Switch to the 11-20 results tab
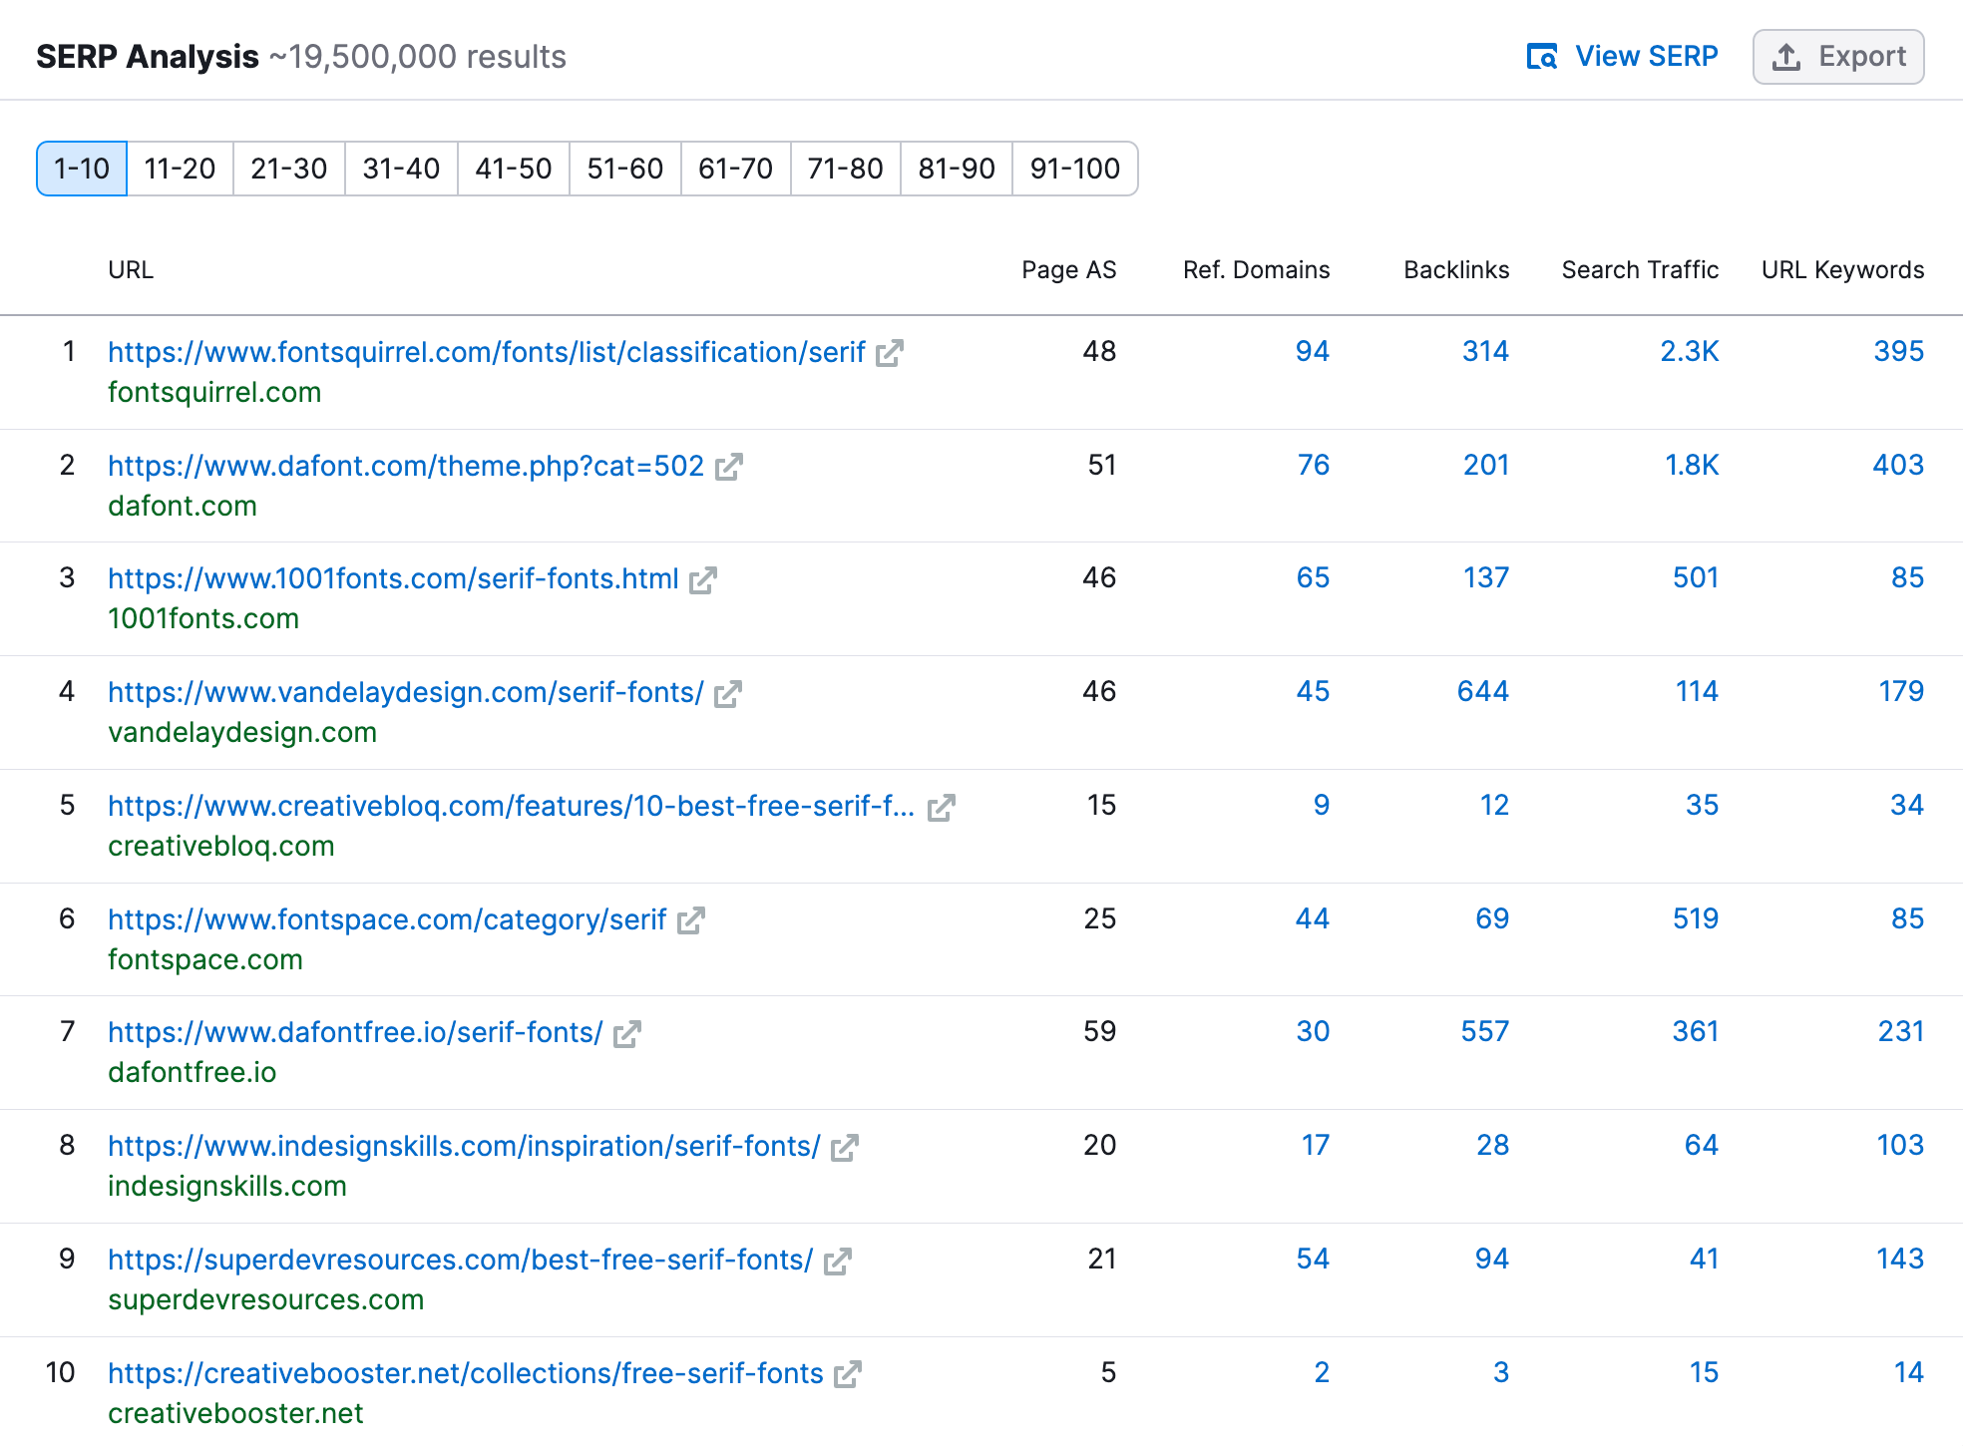 pos(180,169)
